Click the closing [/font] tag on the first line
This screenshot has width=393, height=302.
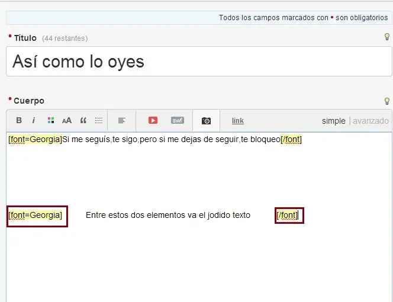[291, 139]
